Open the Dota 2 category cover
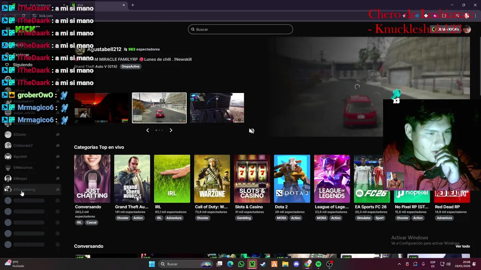This screenshot has height=270, width=481. [292, 178]
